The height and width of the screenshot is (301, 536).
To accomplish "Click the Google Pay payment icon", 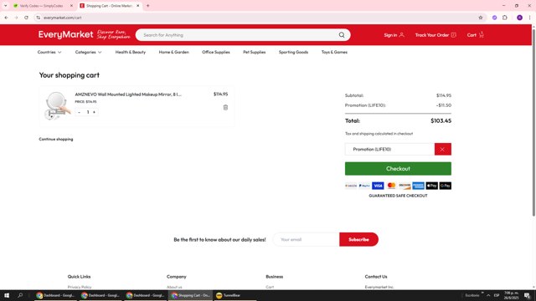I will pos(445,186).
